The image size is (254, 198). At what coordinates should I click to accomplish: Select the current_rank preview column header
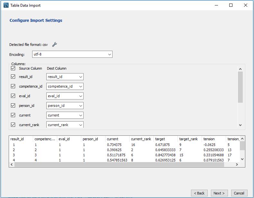[x=141, y=139]
